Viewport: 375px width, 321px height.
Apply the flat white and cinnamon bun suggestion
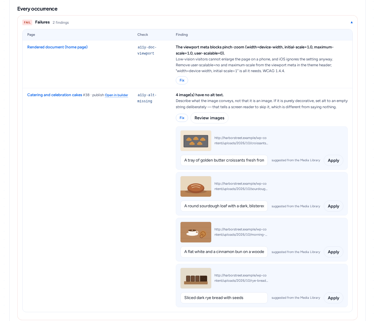(x=333, y=252)
